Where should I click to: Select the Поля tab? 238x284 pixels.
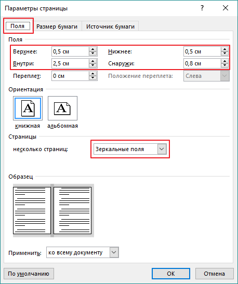(x=18, y=26)
